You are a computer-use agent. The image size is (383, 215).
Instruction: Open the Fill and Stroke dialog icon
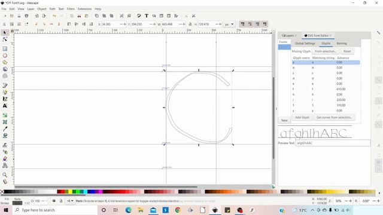(x=139, y=16)
